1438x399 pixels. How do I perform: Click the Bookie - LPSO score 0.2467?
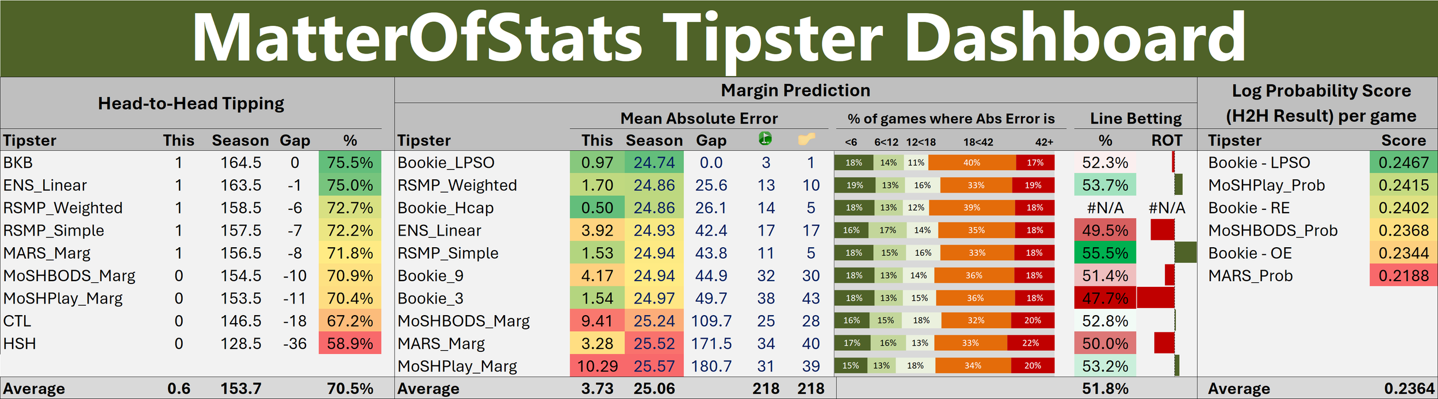pyautogui.click(x=1403, y=163)
